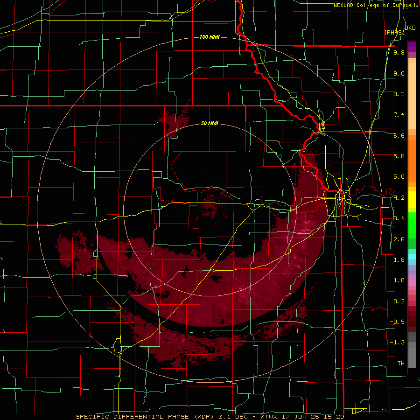Click the [PHAS] label near the legend

pyautogui.click(x=394, y=32)
